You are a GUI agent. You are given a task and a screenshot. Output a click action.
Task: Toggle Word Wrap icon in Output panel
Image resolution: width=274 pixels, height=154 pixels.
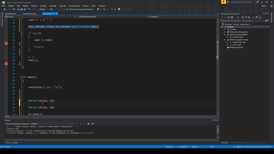92,124
